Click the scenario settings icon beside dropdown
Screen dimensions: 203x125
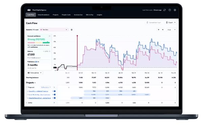point(72,30)
